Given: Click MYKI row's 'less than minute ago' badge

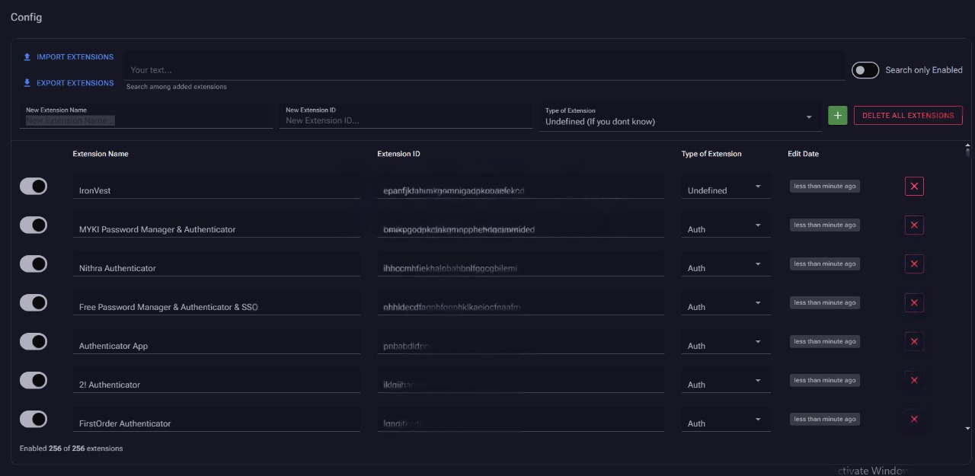Looking at the screenshot, I should click(825, 225).
